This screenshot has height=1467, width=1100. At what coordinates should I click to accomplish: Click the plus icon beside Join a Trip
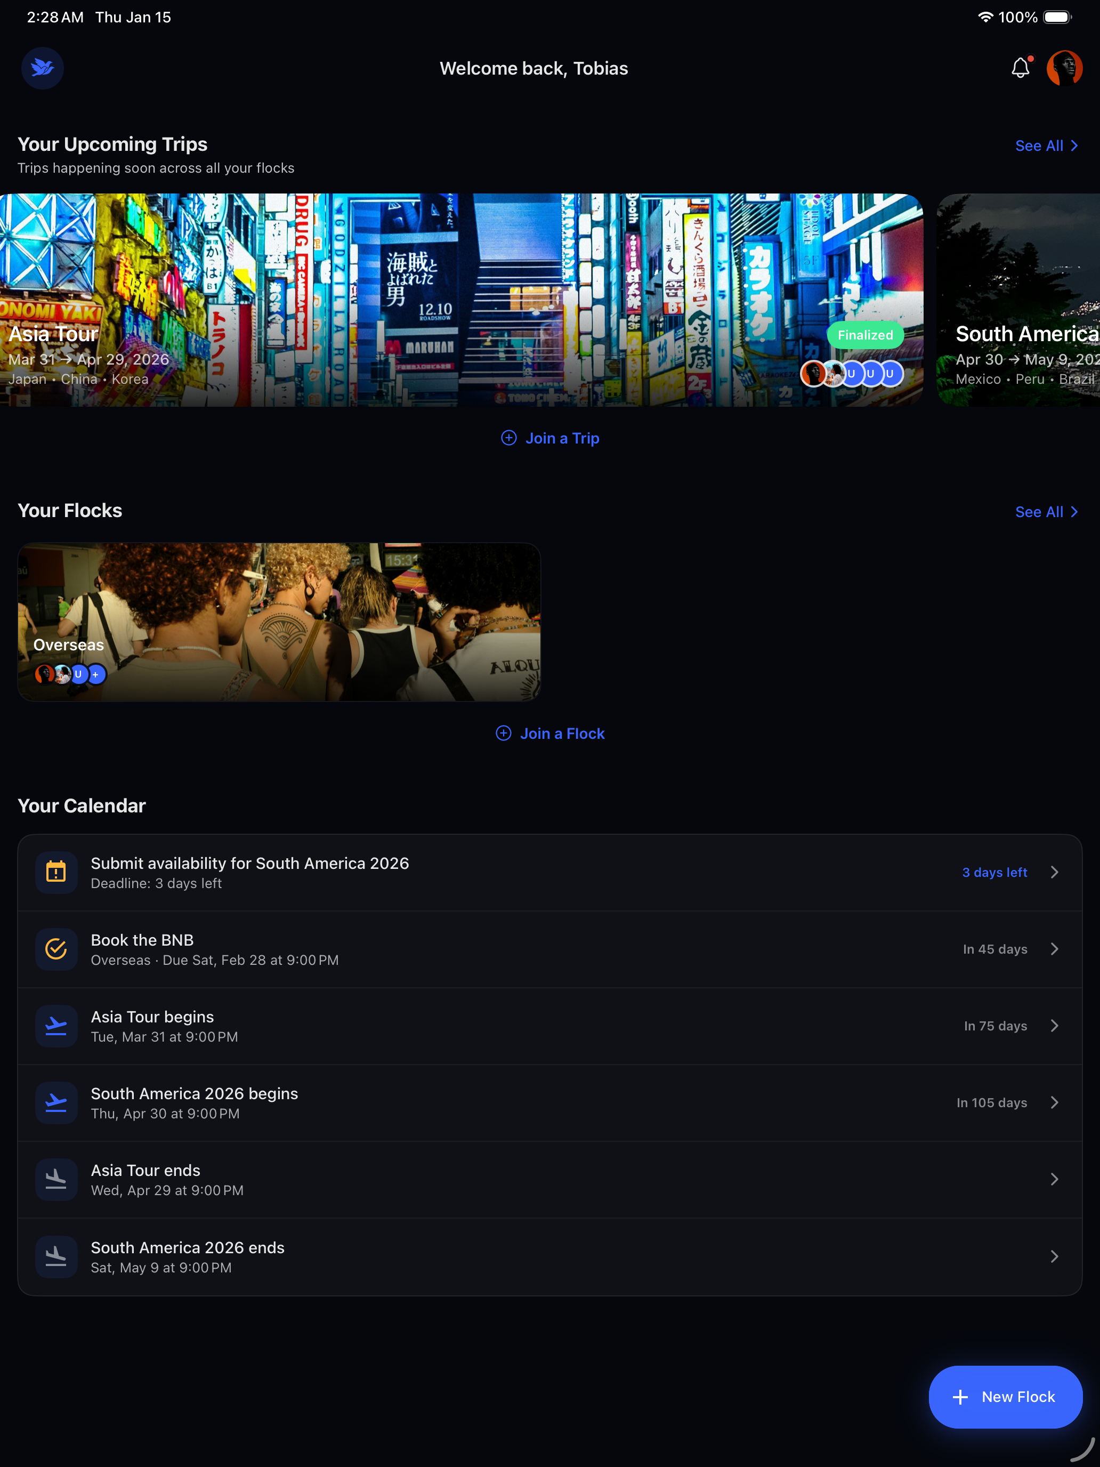(508, 438)
